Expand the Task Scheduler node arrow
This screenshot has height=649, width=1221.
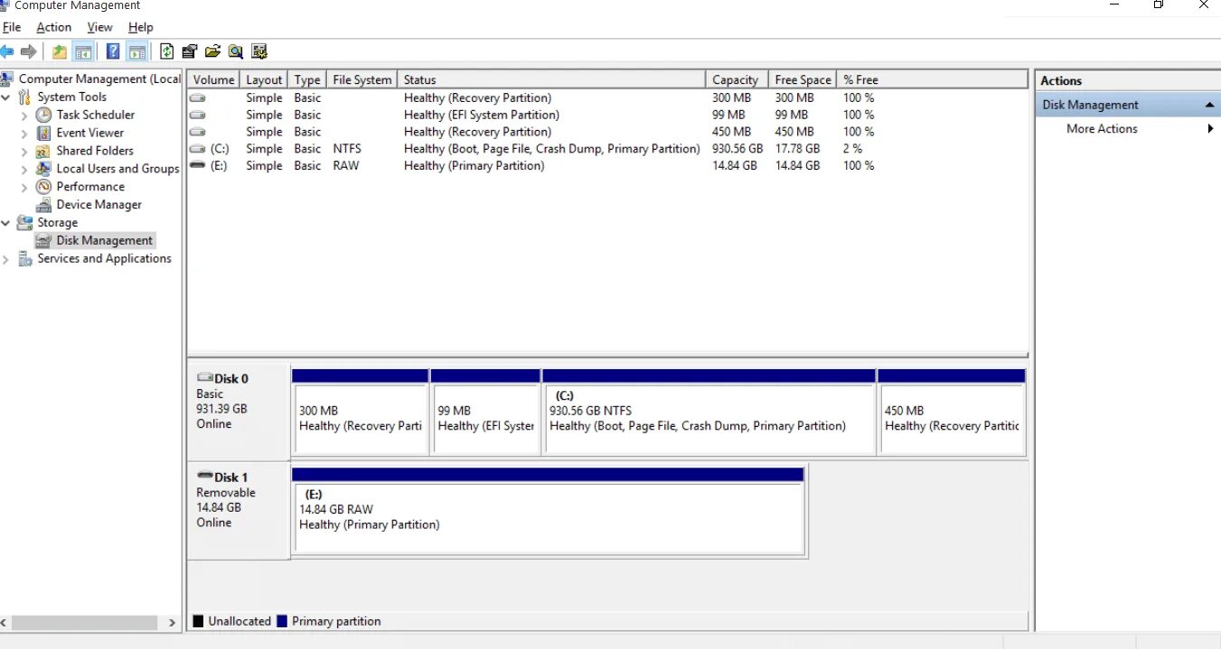(24, 116)
